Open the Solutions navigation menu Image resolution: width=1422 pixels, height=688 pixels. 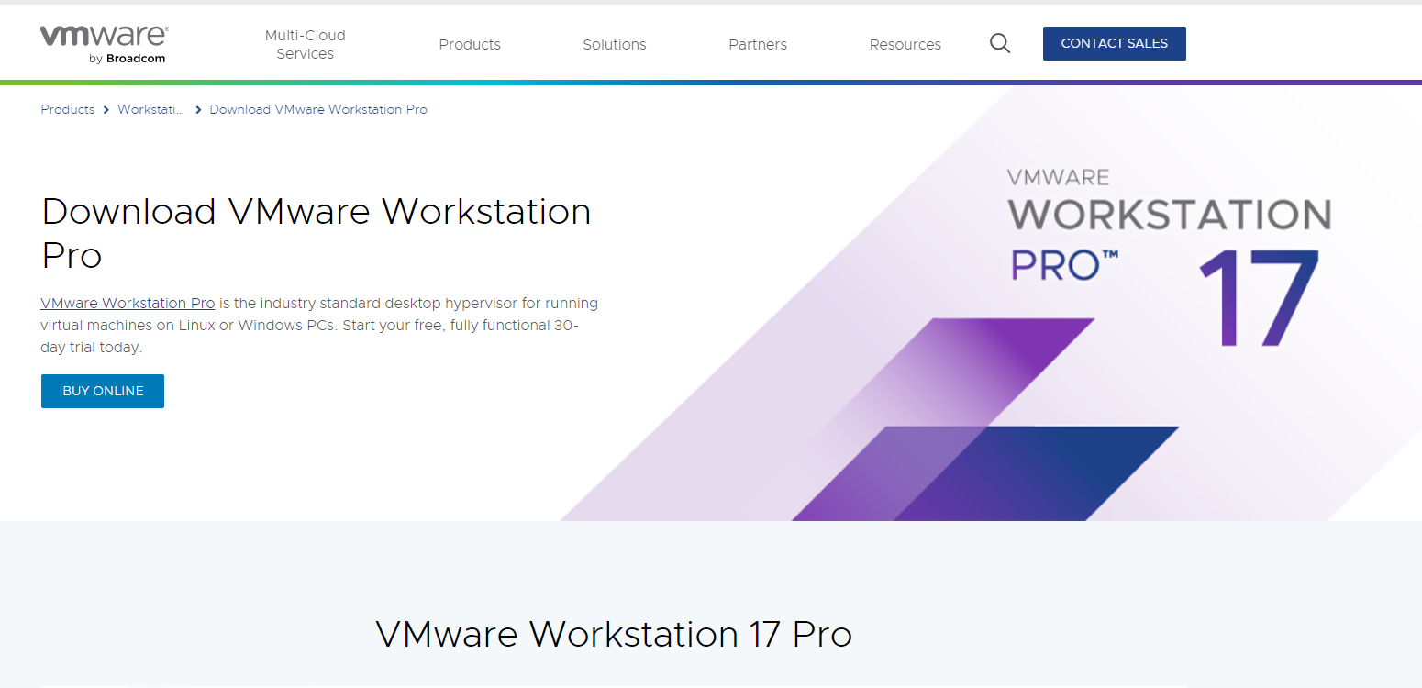click(615, 44)
